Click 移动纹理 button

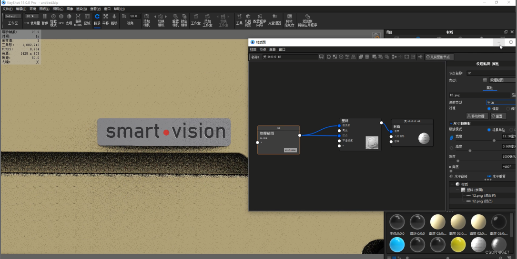pyautogui.click(x=477, y=116)
